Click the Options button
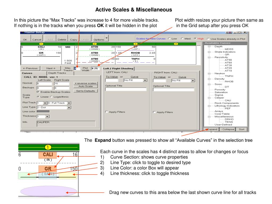272x204 pixels. [x=99, y=38]
